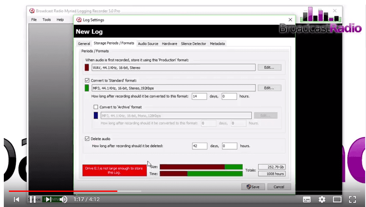This screenshot has width=366, height=207.
Task: Click the Log Settings title bar icon
Action: pos(79,20)
